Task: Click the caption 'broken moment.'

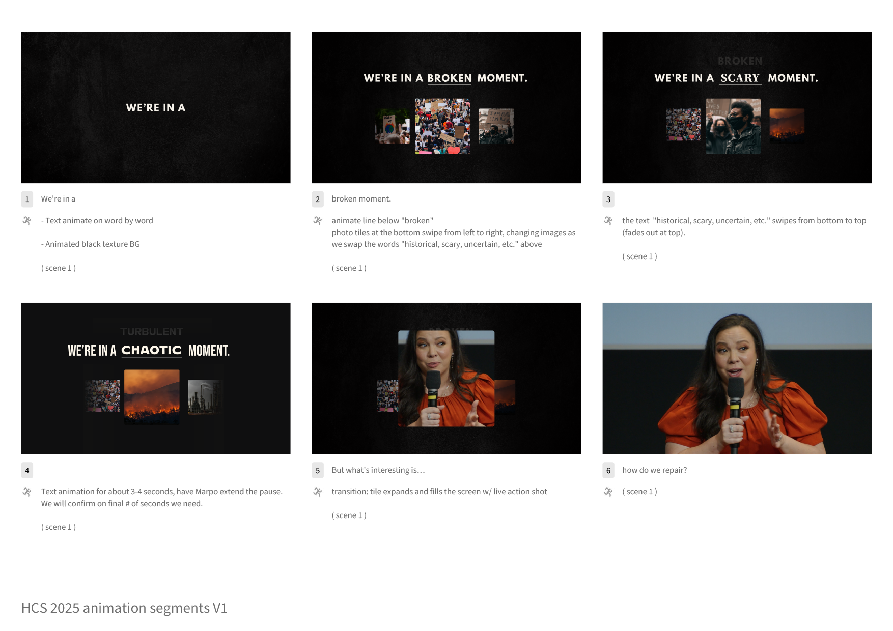Action: tap(361, 199)
